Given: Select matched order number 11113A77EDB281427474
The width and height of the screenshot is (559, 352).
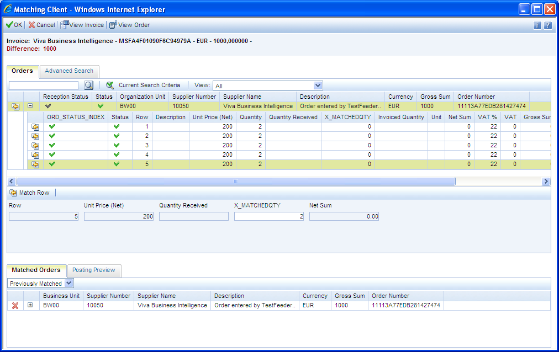Looking at the screenshot, I should click(x=405, y=305).
